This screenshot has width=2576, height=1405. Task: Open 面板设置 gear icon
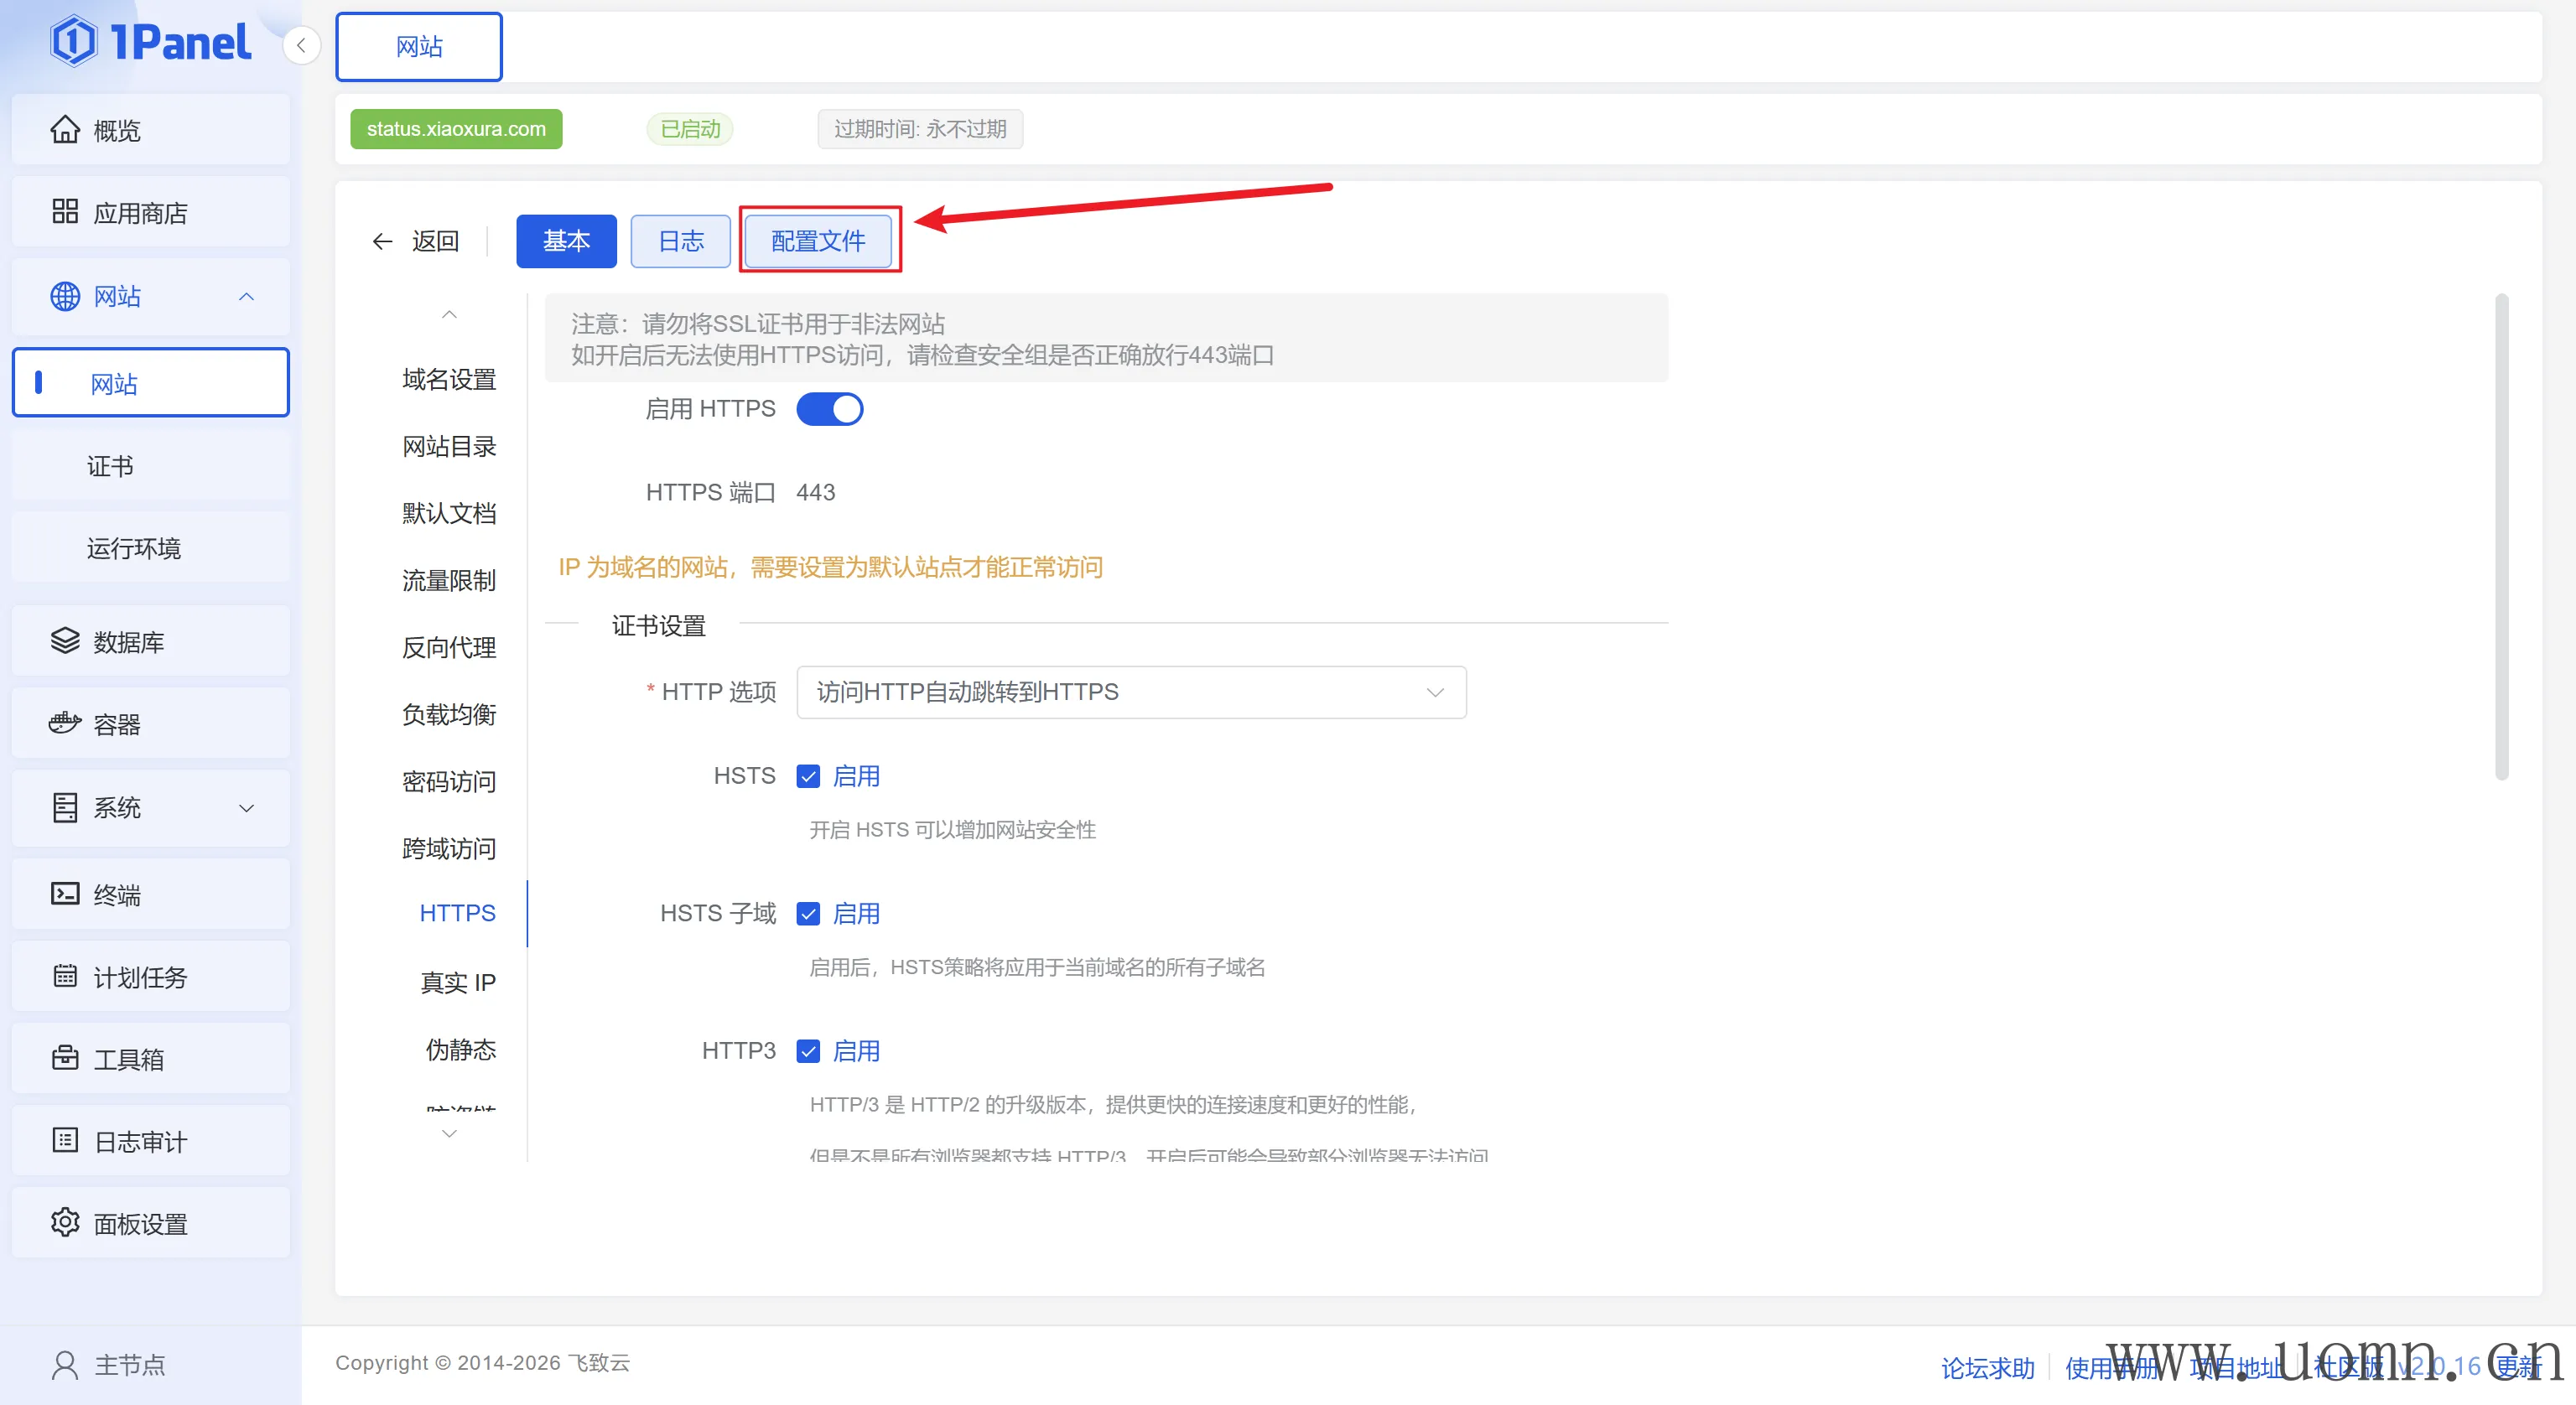(65, 1222)
